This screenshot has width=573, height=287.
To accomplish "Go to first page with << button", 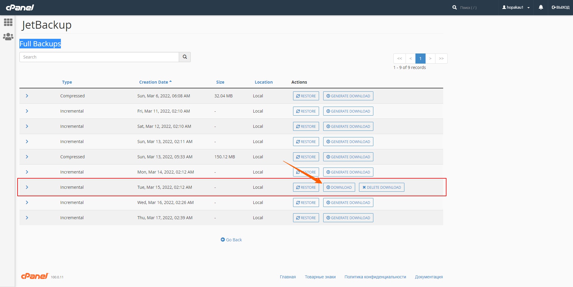I will [400, 59].
